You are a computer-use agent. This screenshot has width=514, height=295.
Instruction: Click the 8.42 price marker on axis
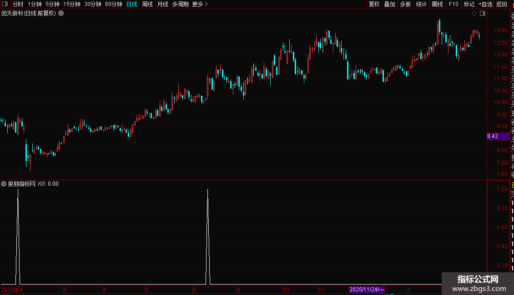click(498, 136)
